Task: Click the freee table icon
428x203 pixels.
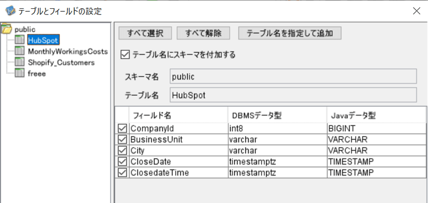Action: pyautogui.click(x=20, y=73)
